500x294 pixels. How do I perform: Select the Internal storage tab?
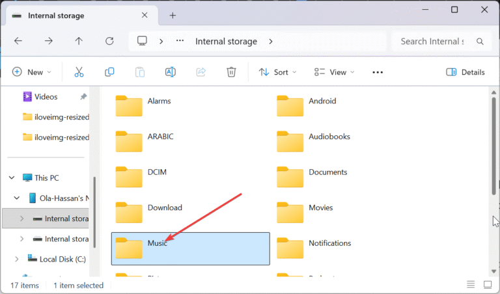(79, 16)
